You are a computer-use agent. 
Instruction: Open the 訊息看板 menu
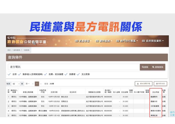click(83, 41)
